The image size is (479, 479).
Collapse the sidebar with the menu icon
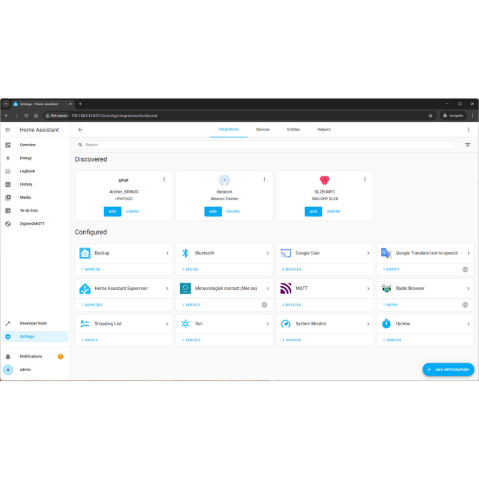[x=8, y=130]
